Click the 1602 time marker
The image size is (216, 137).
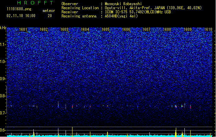coord(44,29)
